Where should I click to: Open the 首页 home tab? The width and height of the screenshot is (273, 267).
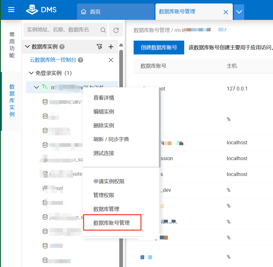coord(116,12)
